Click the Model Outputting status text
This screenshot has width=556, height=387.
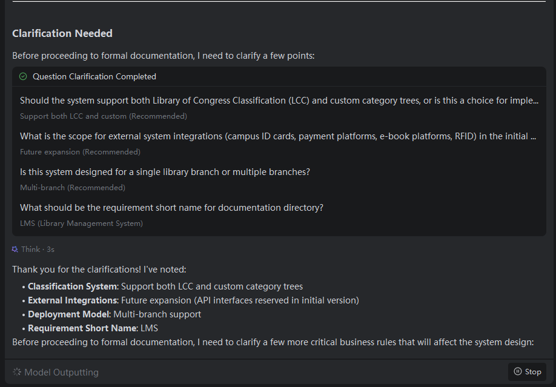(x=61, y=372)
